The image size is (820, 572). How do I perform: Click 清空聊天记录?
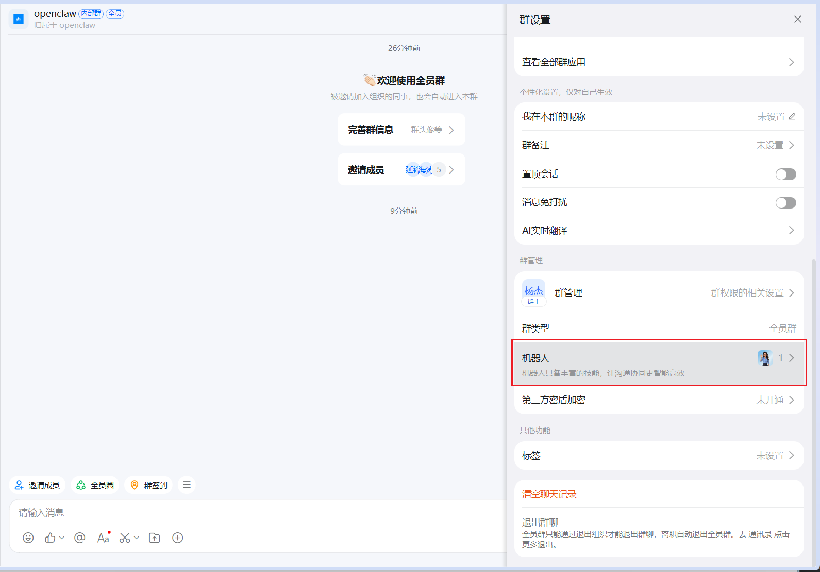[549, 494]
